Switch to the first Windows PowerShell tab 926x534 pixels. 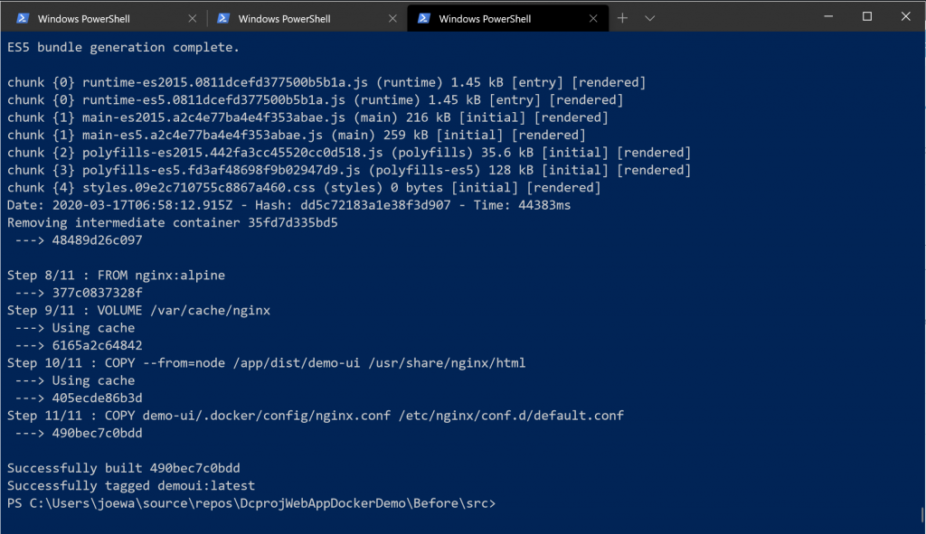(104, 18)
